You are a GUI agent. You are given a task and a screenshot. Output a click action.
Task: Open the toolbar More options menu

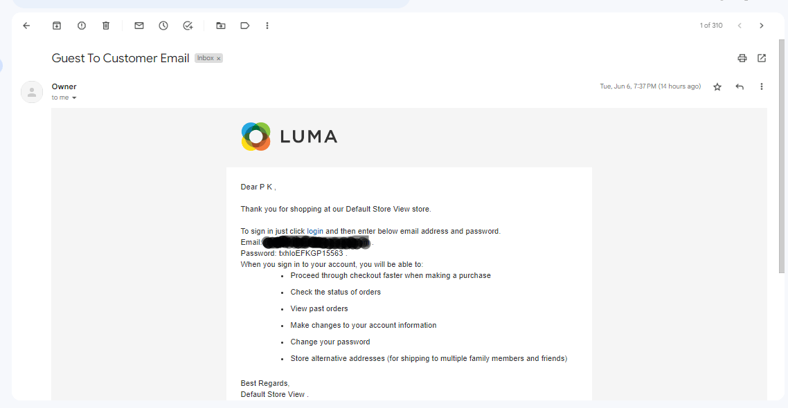(x=267, y=26)
